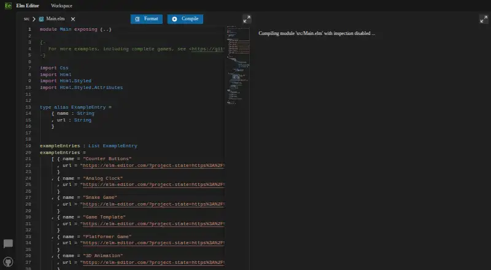
Task: Select the src breadcrumb folder
Action: coord(26,19)
